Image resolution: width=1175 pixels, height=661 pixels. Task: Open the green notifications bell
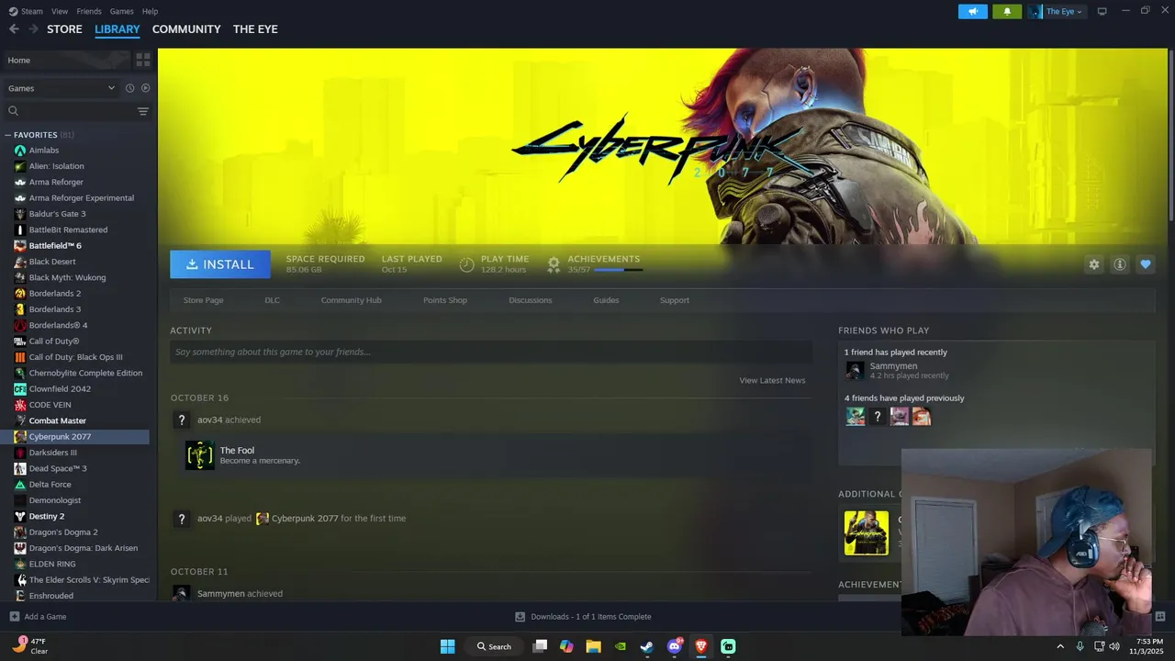click(1007, 11)
